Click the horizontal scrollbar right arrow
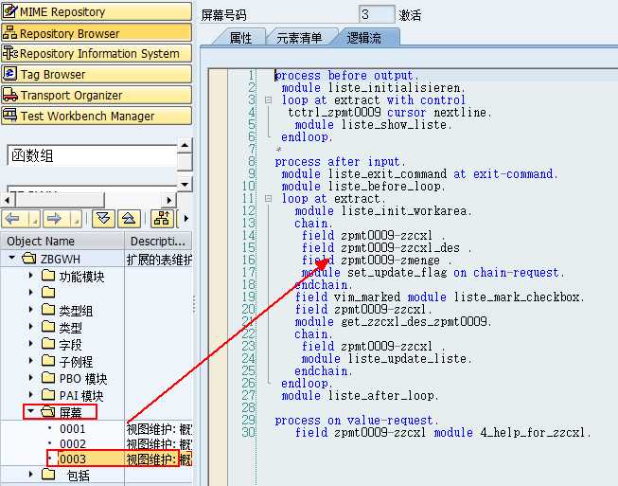This screenshot has width=618, height=486. [169, 200]
